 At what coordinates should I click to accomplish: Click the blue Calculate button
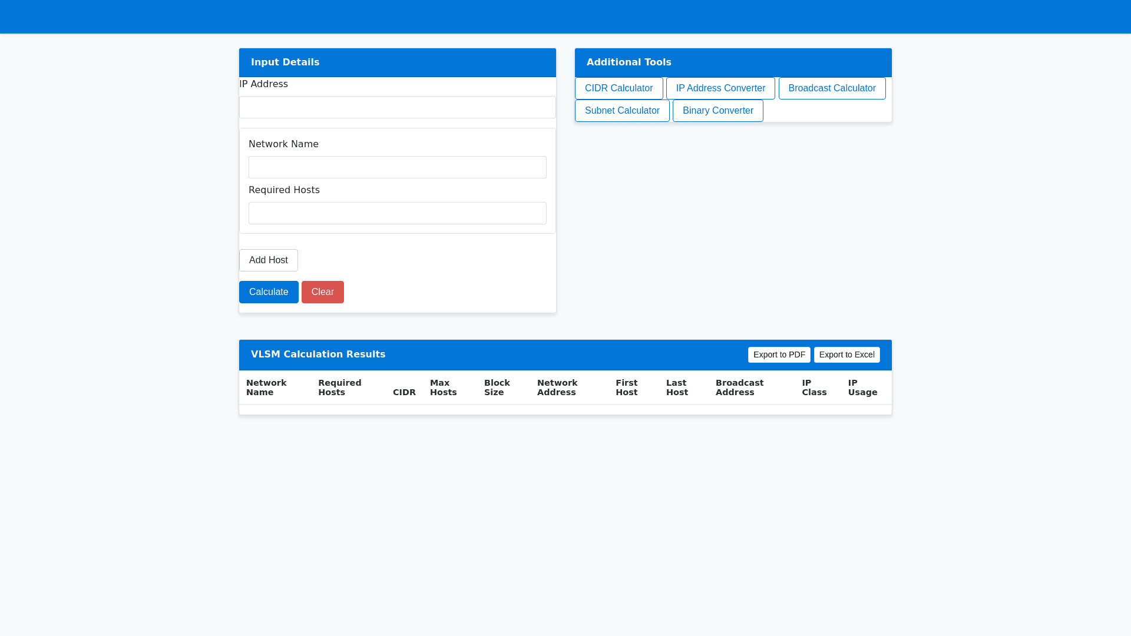[x=269, y=292]
